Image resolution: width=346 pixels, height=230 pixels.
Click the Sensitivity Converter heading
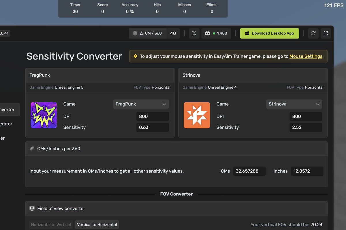click(74, 56)
